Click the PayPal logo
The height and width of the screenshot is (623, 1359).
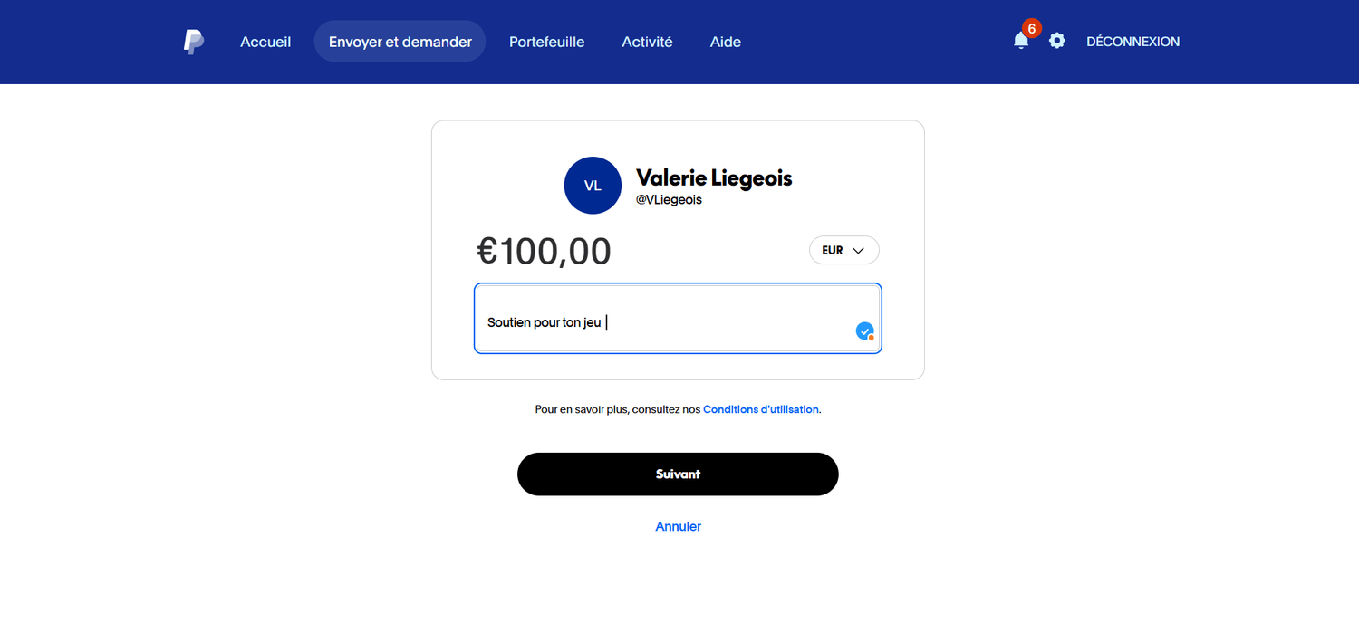pyautogui.click(x=193, y=42)
